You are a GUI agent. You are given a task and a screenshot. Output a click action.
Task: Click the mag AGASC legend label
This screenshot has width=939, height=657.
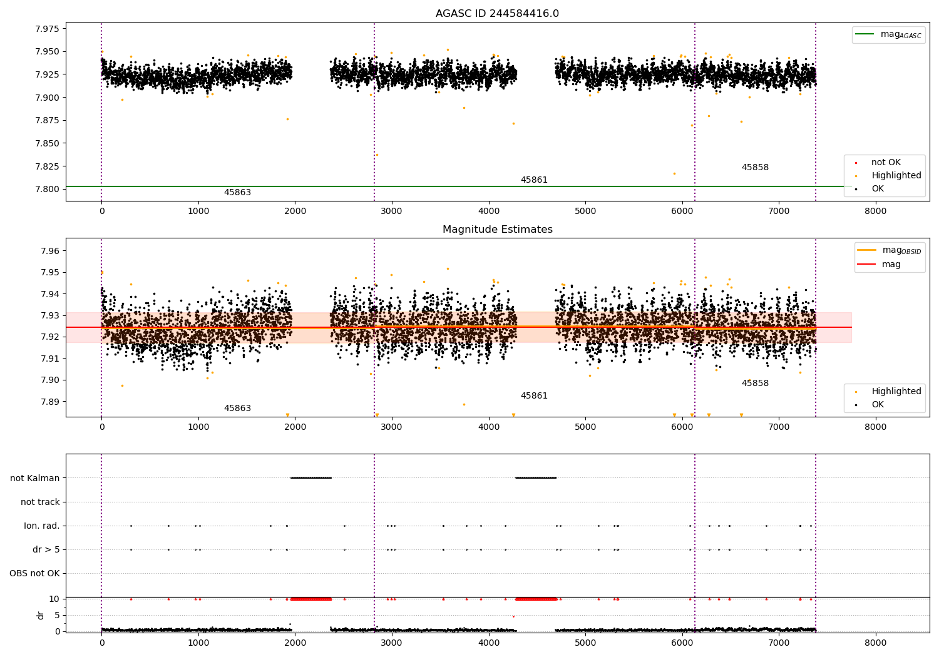901,34
